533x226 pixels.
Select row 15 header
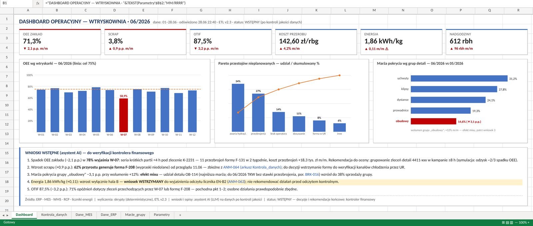pyautogui.click(x=7, y=153)
